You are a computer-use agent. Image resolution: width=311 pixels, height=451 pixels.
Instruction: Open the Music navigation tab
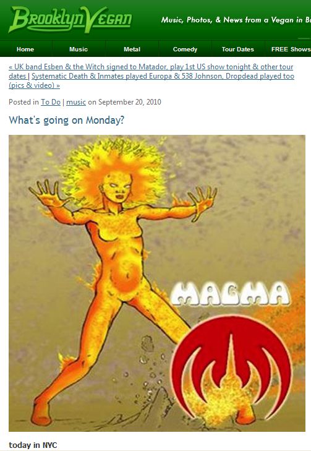tap(79, 49)
